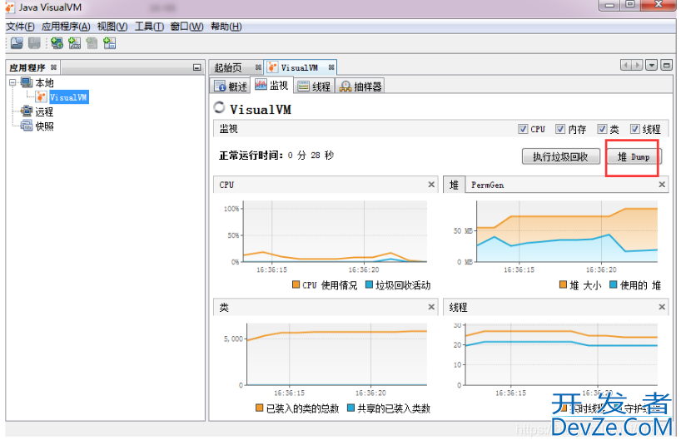Click the 快照 snapshots icon in tree

pos(27,126)
